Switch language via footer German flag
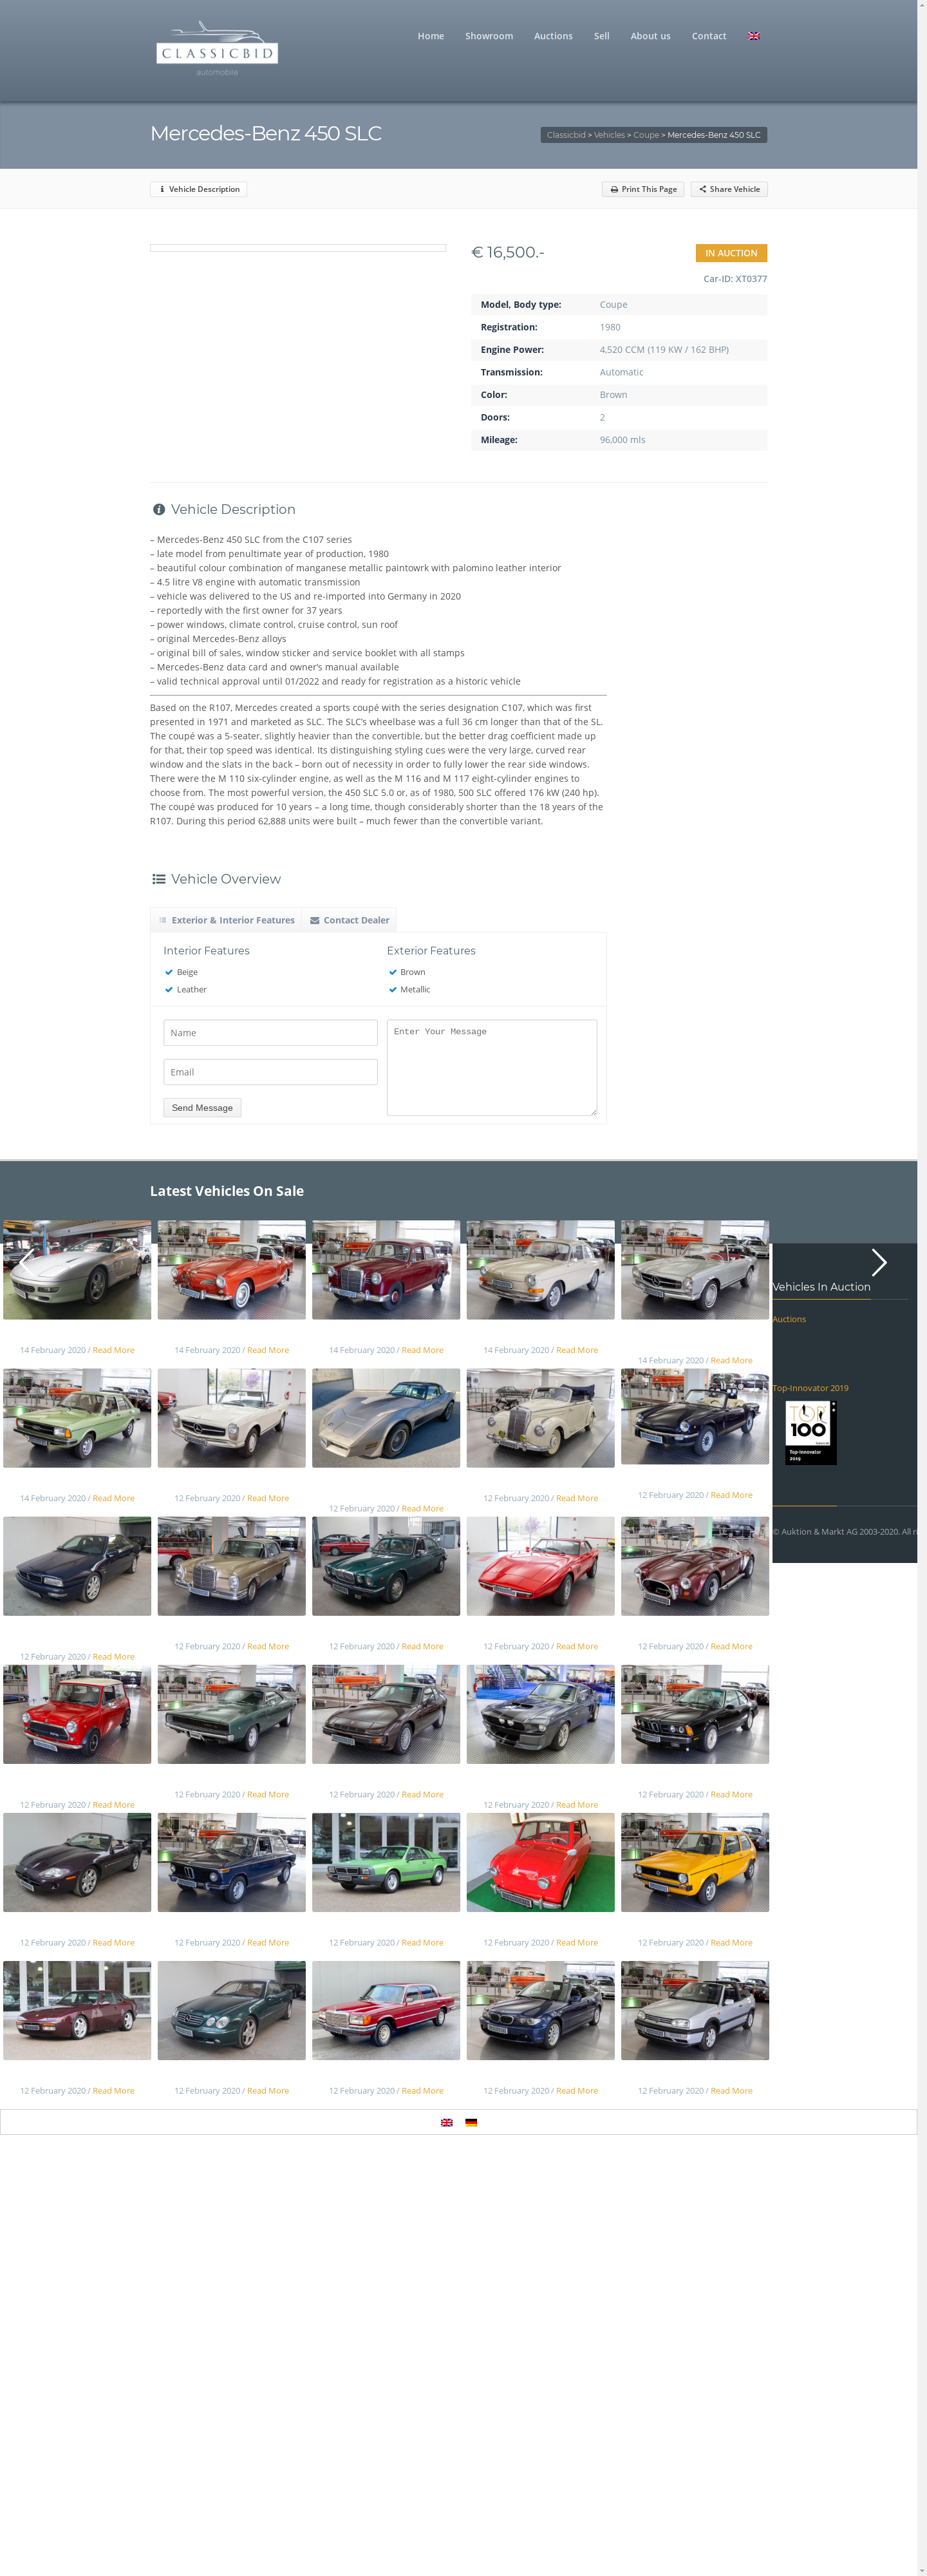The image size is (927, 2576). [471, 2122]
